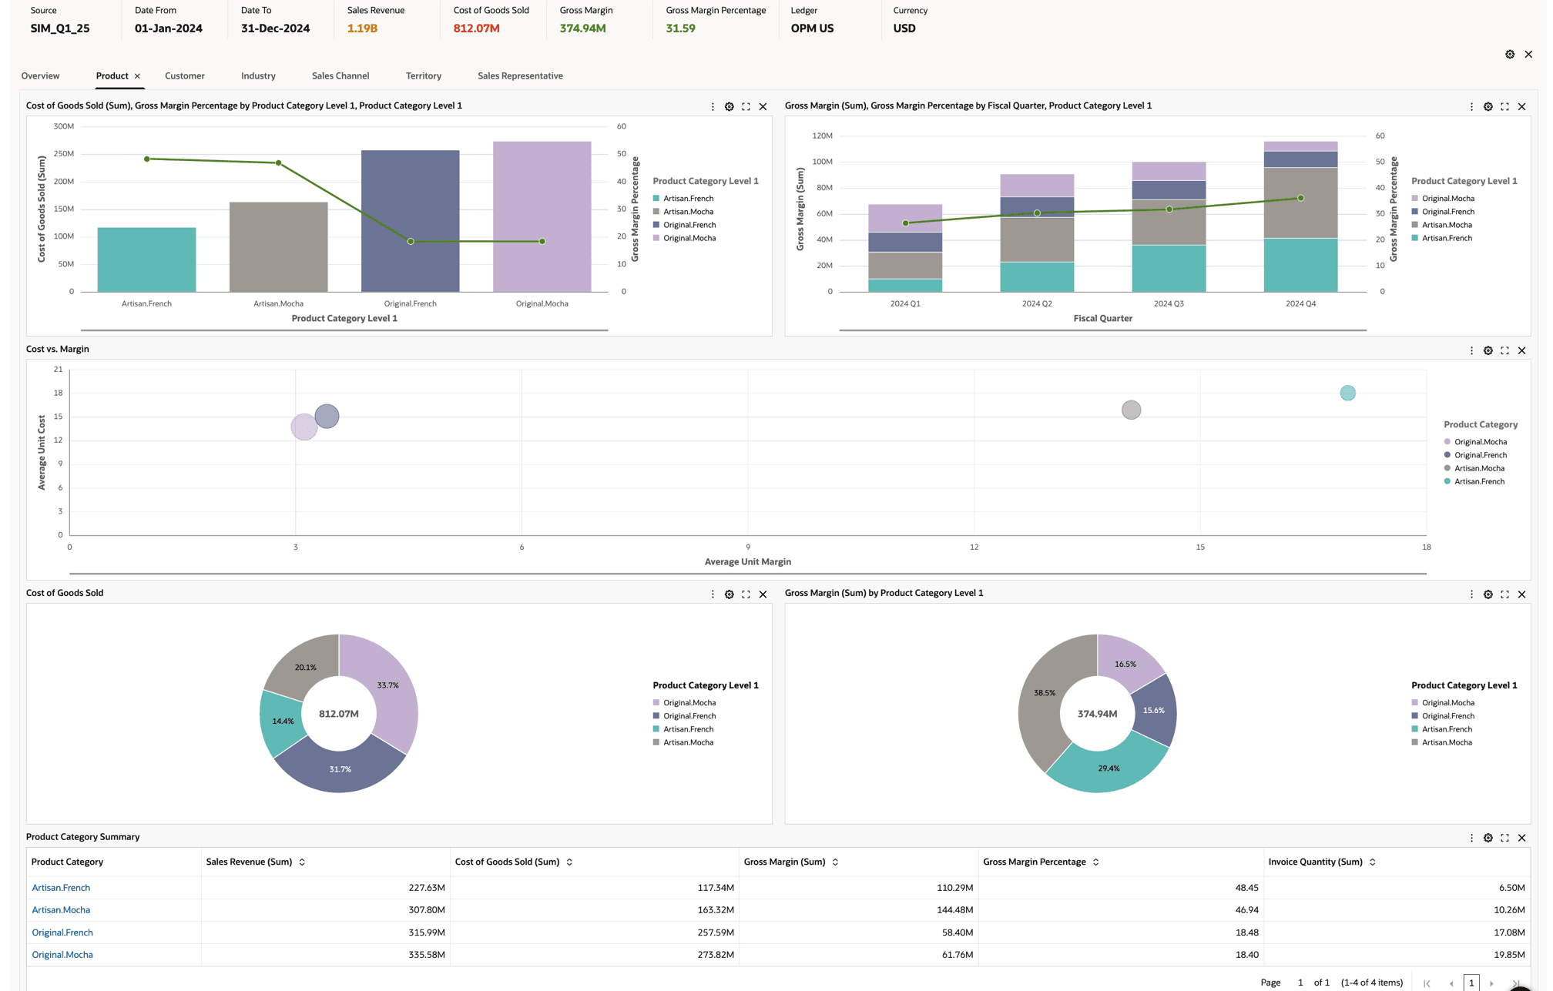Remove the Cost of Goods Sold donut chart
1553x991 pixels.
(763, 594)
